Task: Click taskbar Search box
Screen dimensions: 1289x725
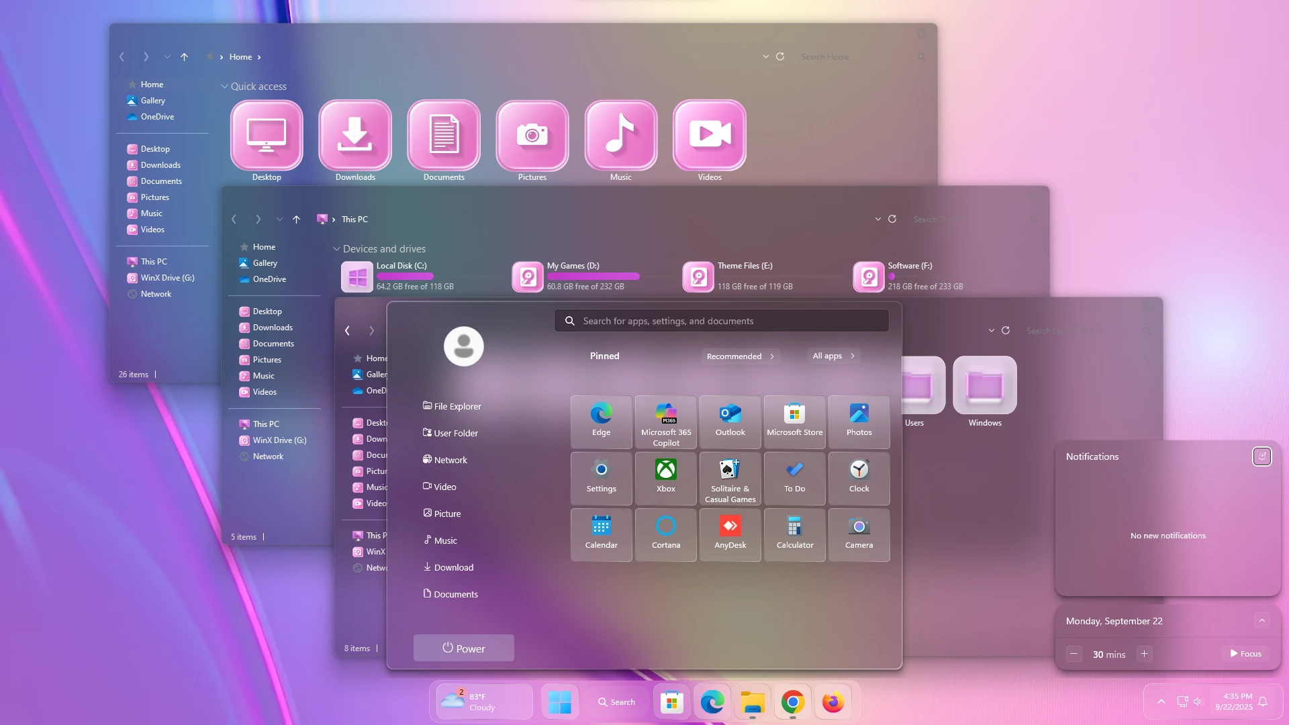Action: [x=616, y=702]
